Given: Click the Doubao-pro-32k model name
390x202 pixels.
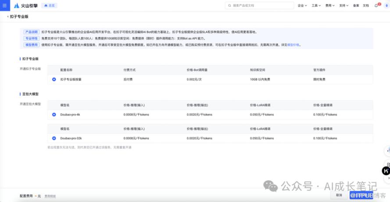Looking at the screenshot, I should [x=71, y=138].
